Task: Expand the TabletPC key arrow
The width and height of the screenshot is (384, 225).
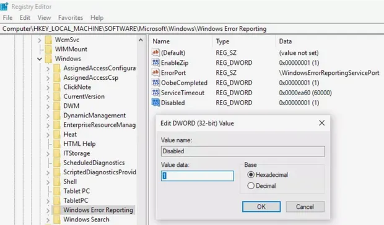Action: coord(48,201)
